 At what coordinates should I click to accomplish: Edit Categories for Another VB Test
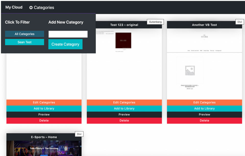(204, 102)
